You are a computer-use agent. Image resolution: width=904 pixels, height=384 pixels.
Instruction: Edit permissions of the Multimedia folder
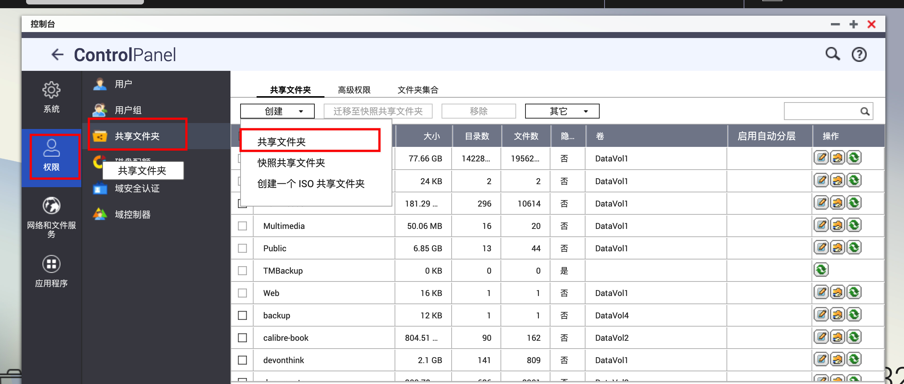[838, 225]
